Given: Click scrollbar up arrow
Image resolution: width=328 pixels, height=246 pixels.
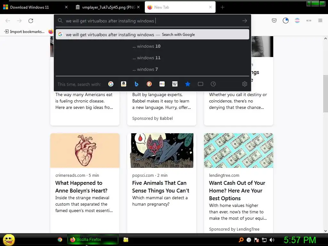Looking at the screenshot, I should pos(325,38).
